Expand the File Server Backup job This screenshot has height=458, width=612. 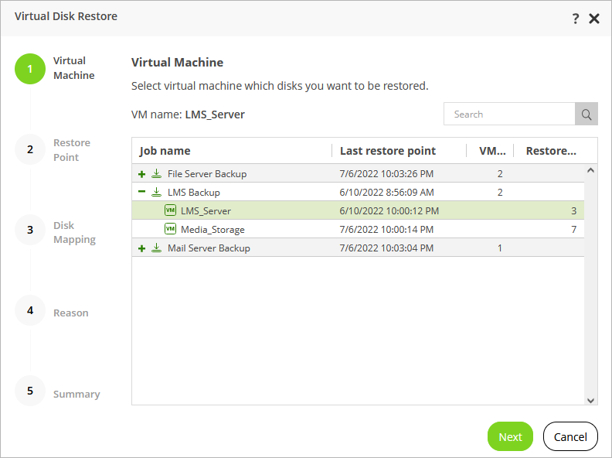pos(141,174)
